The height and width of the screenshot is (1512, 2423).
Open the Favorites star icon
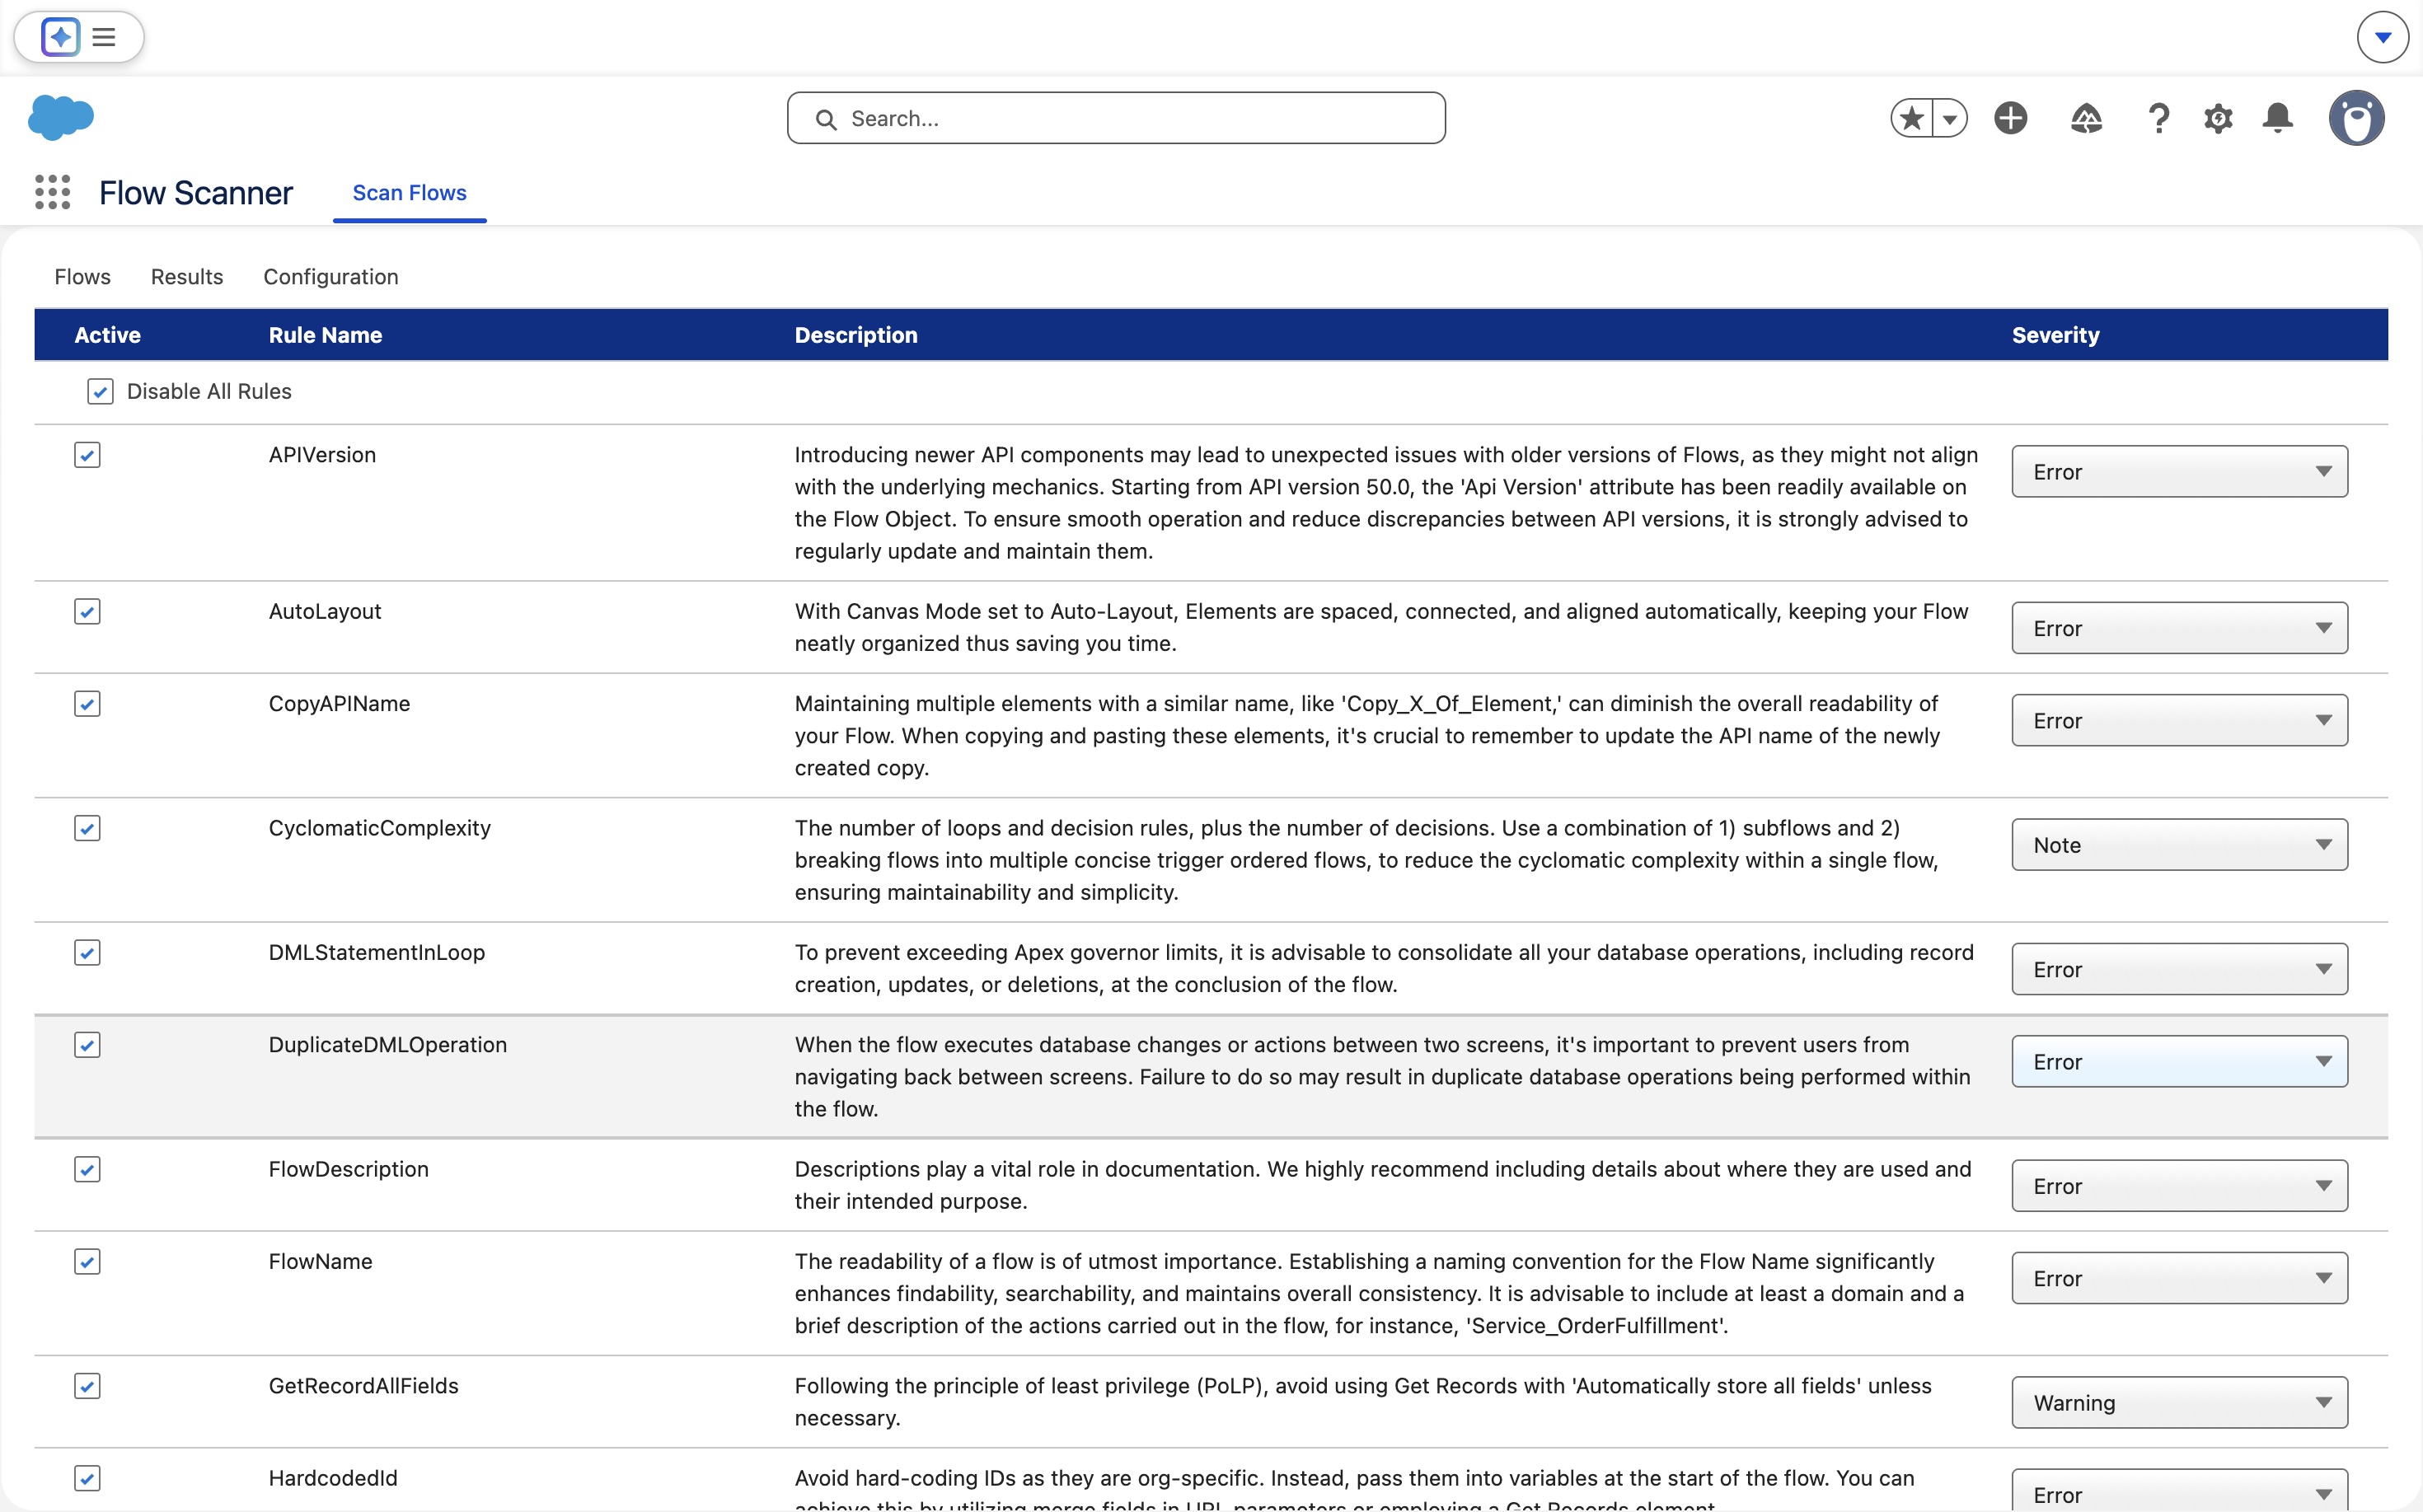(1911, 118)
